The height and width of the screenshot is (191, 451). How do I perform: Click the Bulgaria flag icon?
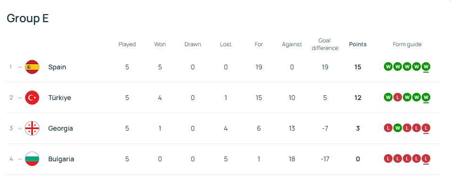click(x=32, y=159)
